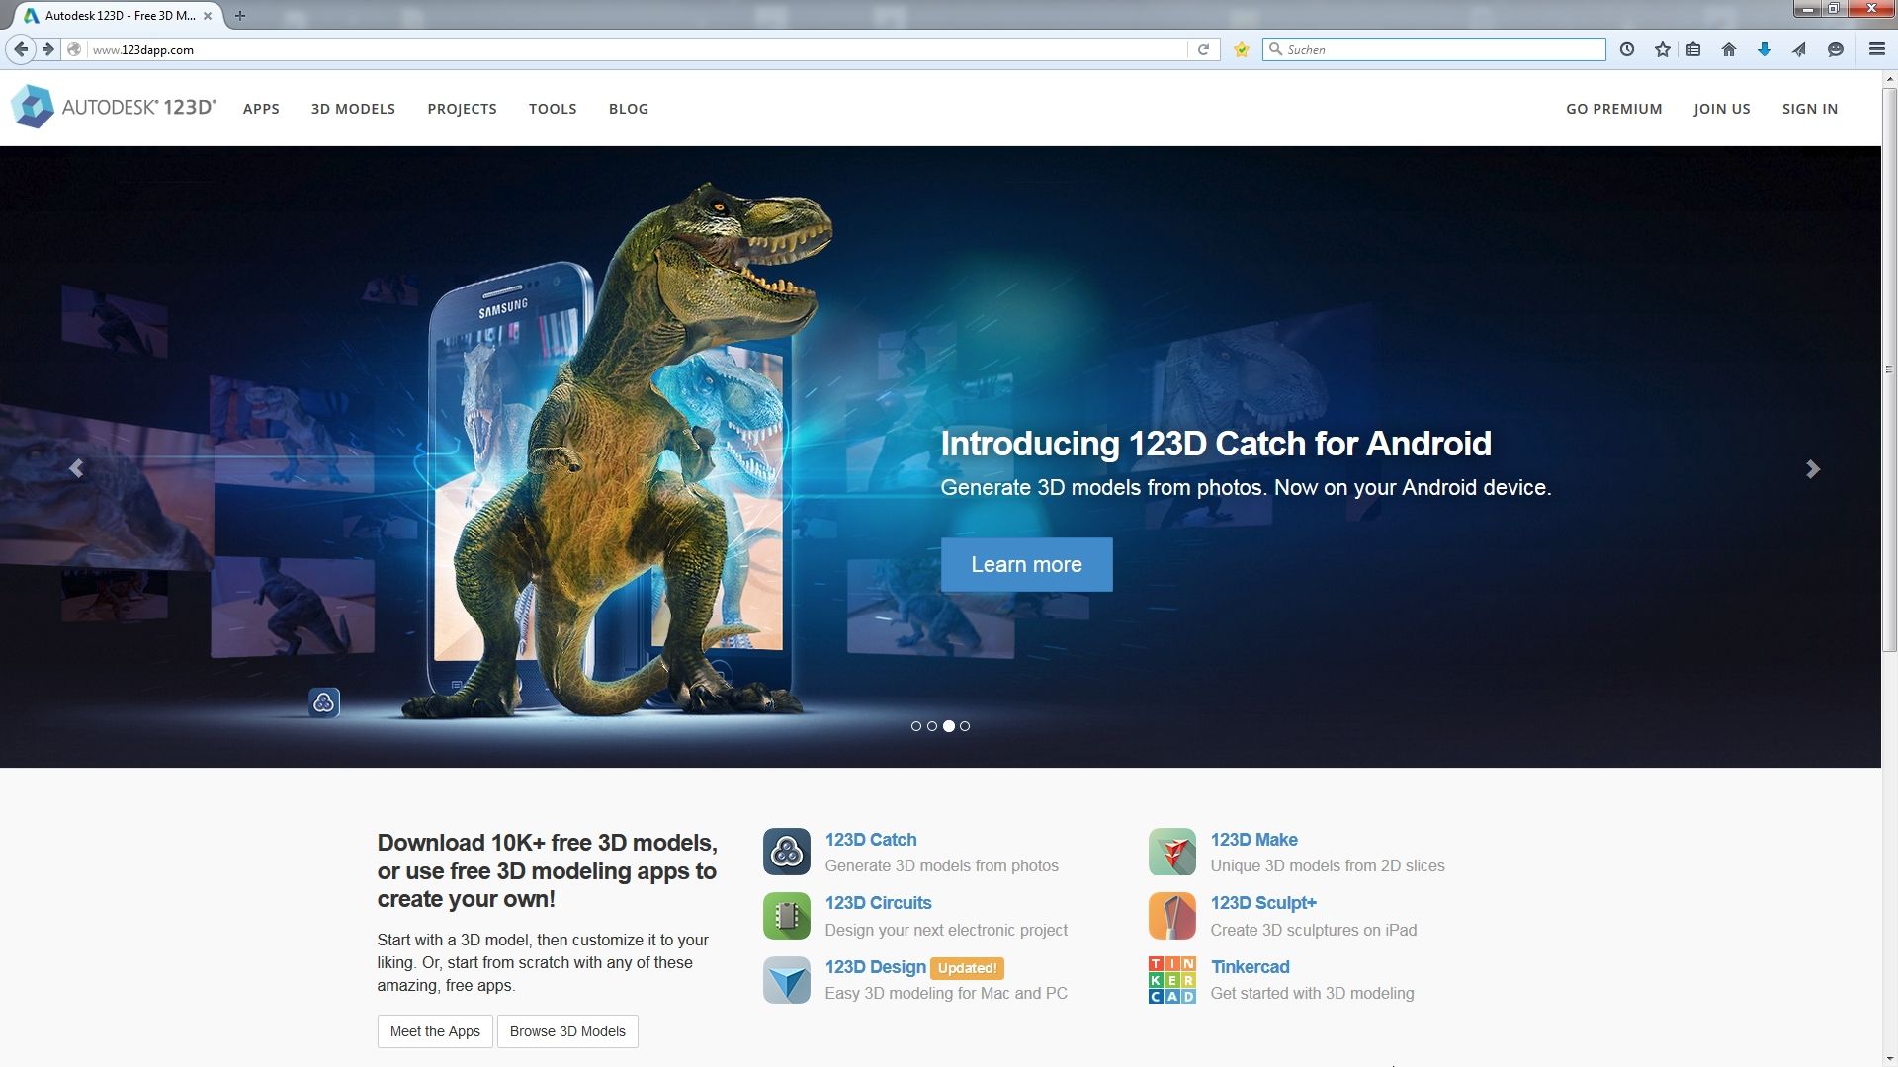This screenshot has height=1067, width=1898.
Task: Open the 123D Circuits app icon
Action: (787, 916)
